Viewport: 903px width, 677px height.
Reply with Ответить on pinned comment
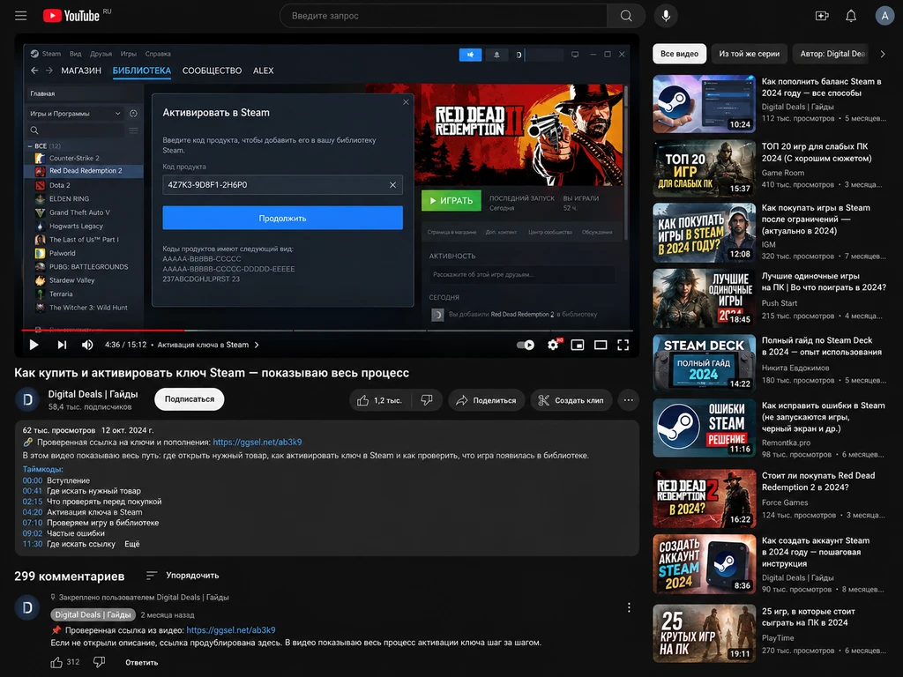(x=142, y=663)
